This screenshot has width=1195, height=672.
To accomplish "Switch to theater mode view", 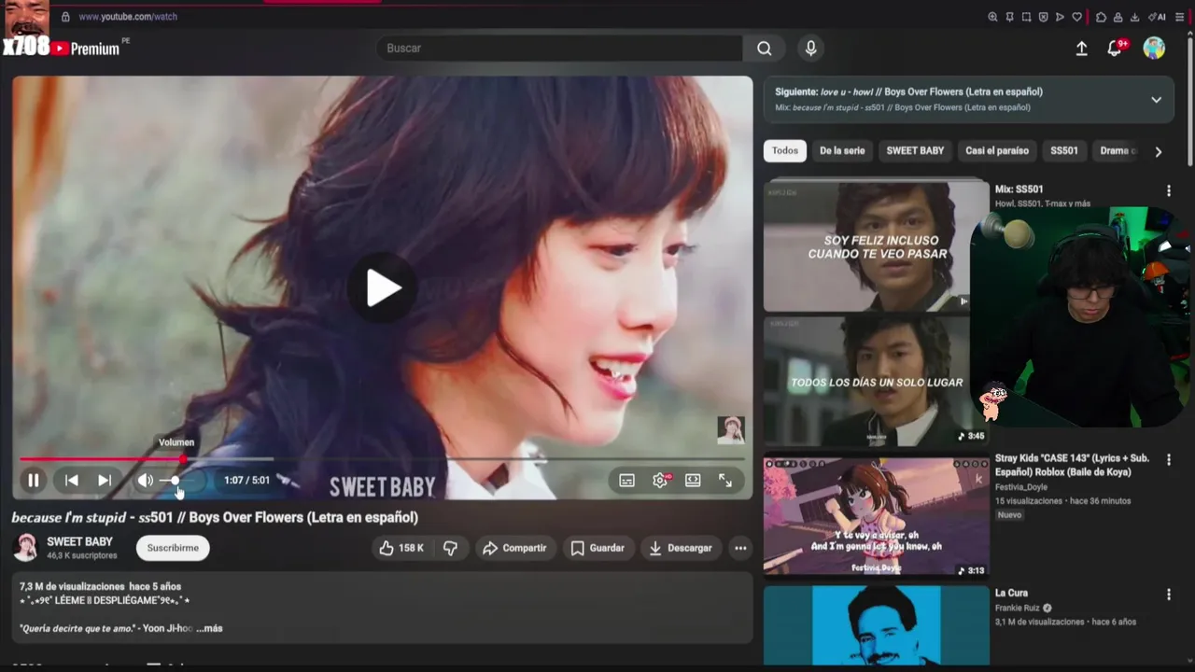I will [693, 481].
